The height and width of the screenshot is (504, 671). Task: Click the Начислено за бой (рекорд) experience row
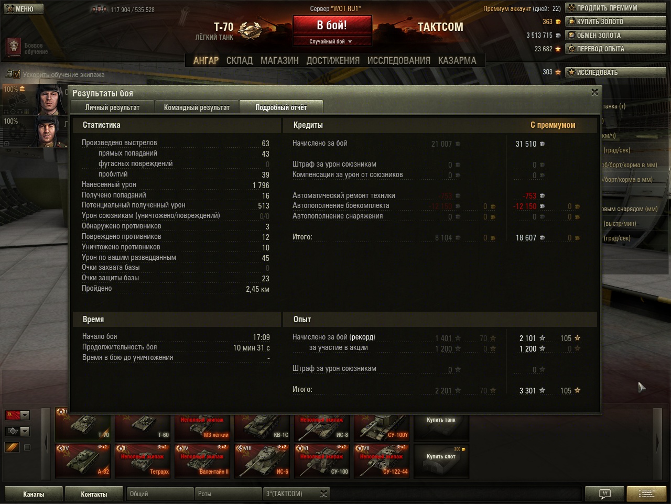pyautogui.click(x=437, y=337)
